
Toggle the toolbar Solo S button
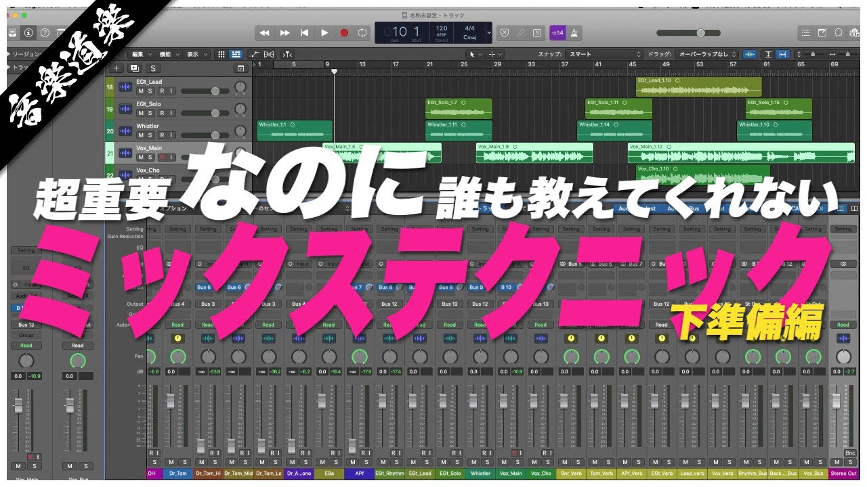[x=537, y=32]
